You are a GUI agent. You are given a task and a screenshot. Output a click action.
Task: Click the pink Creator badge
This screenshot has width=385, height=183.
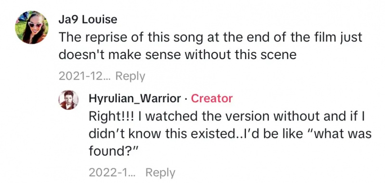click(212, 98)
